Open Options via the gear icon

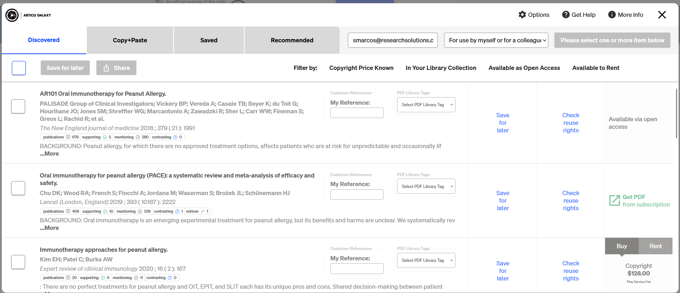tap(522, 15)
